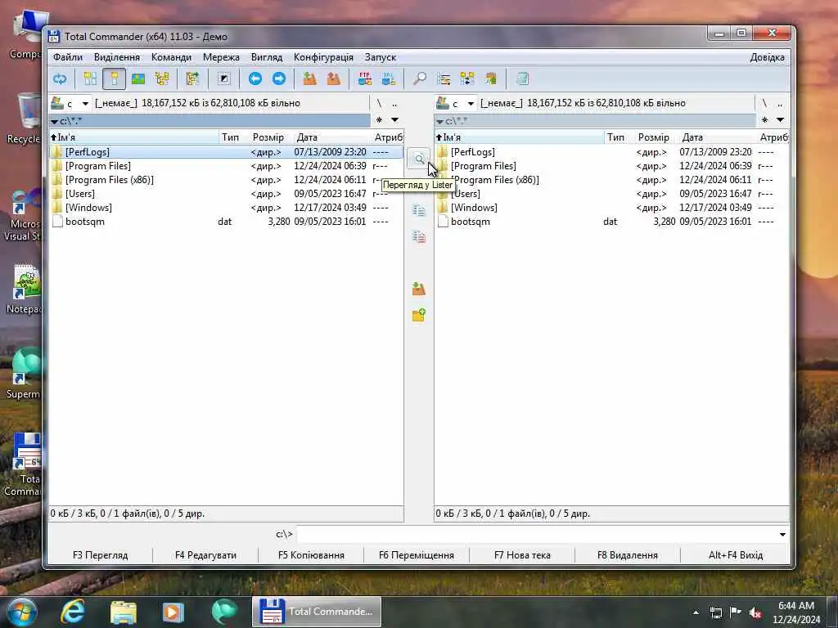This screenshot has height=628, width=838.
Task: Open Windows Start button
Action: (x=21, y=612)
